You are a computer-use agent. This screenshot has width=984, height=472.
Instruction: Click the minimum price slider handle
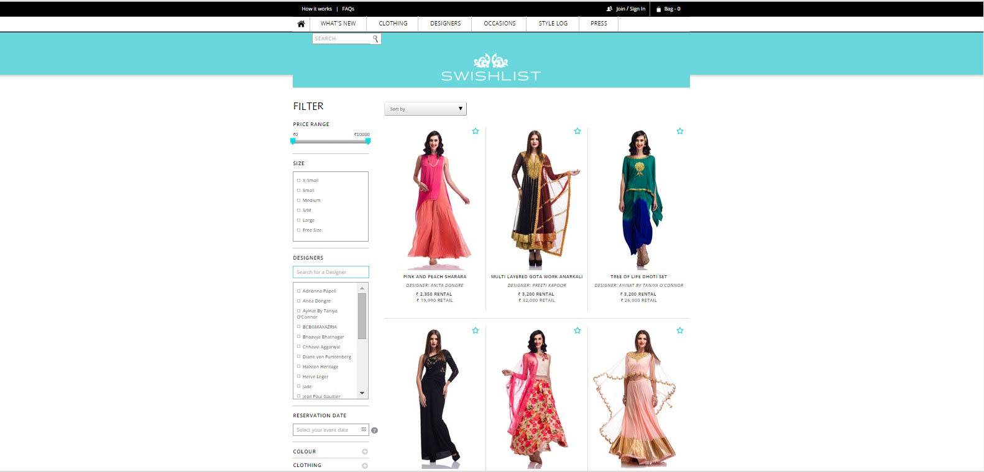(x=293, y=141)
